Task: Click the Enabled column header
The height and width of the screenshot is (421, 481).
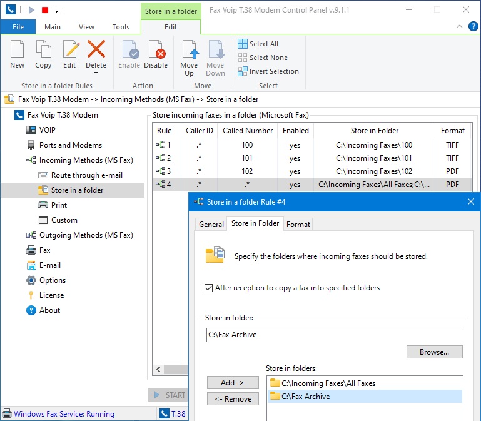Action: (296, 131)
